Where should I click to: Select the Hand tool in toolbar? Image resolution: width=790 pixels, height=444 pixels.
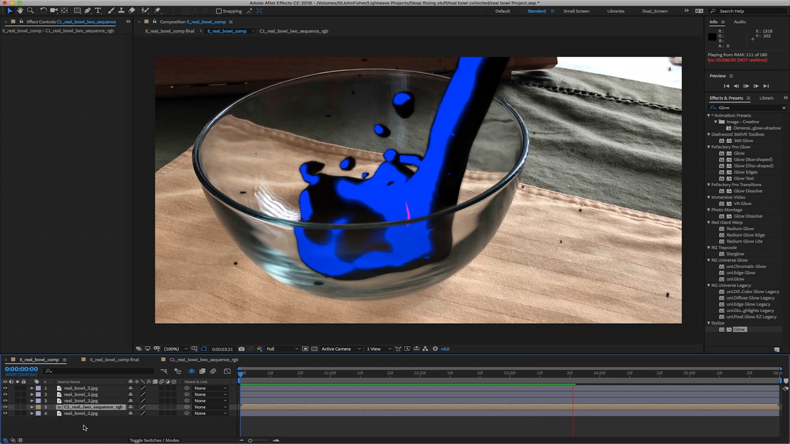coord(20,11)
